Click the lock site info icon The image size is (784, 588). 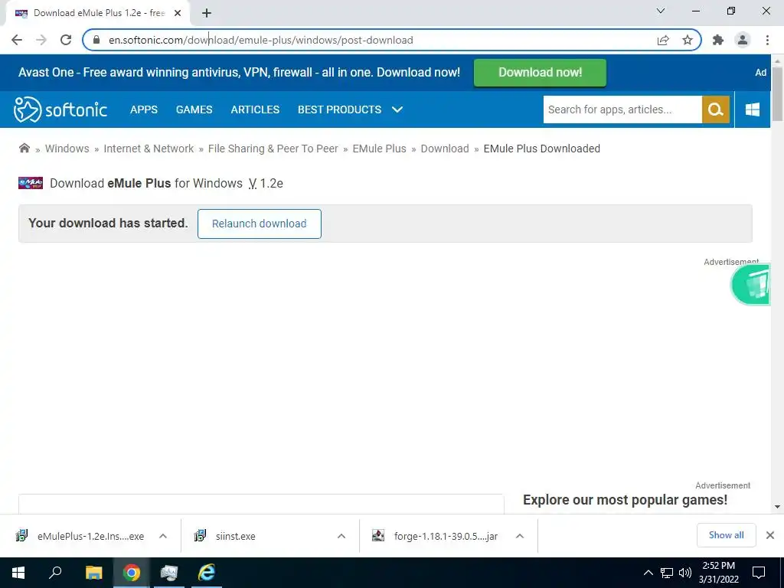tap(96, 40)
